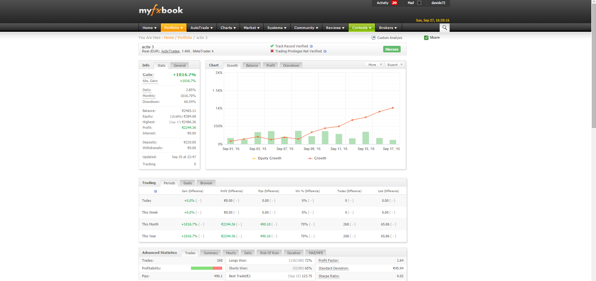Select the Balance chart tab
The height and width of the screenshot is (281, 596).
252,65
